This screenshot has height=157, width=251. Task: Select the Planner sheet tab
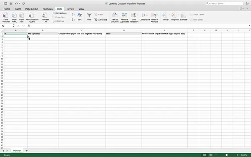pos(17,151)
